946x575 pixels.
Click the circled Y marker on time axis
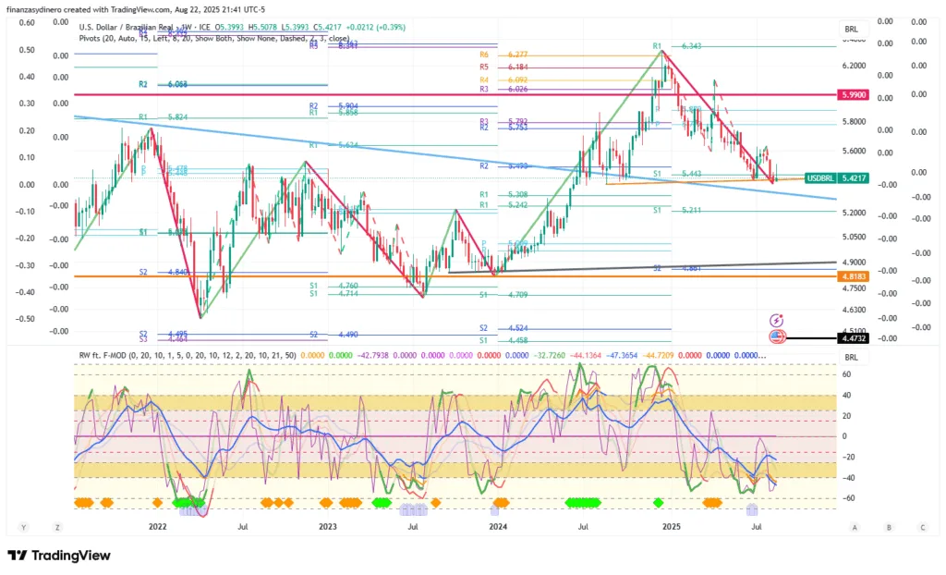(x=23, y=527)
